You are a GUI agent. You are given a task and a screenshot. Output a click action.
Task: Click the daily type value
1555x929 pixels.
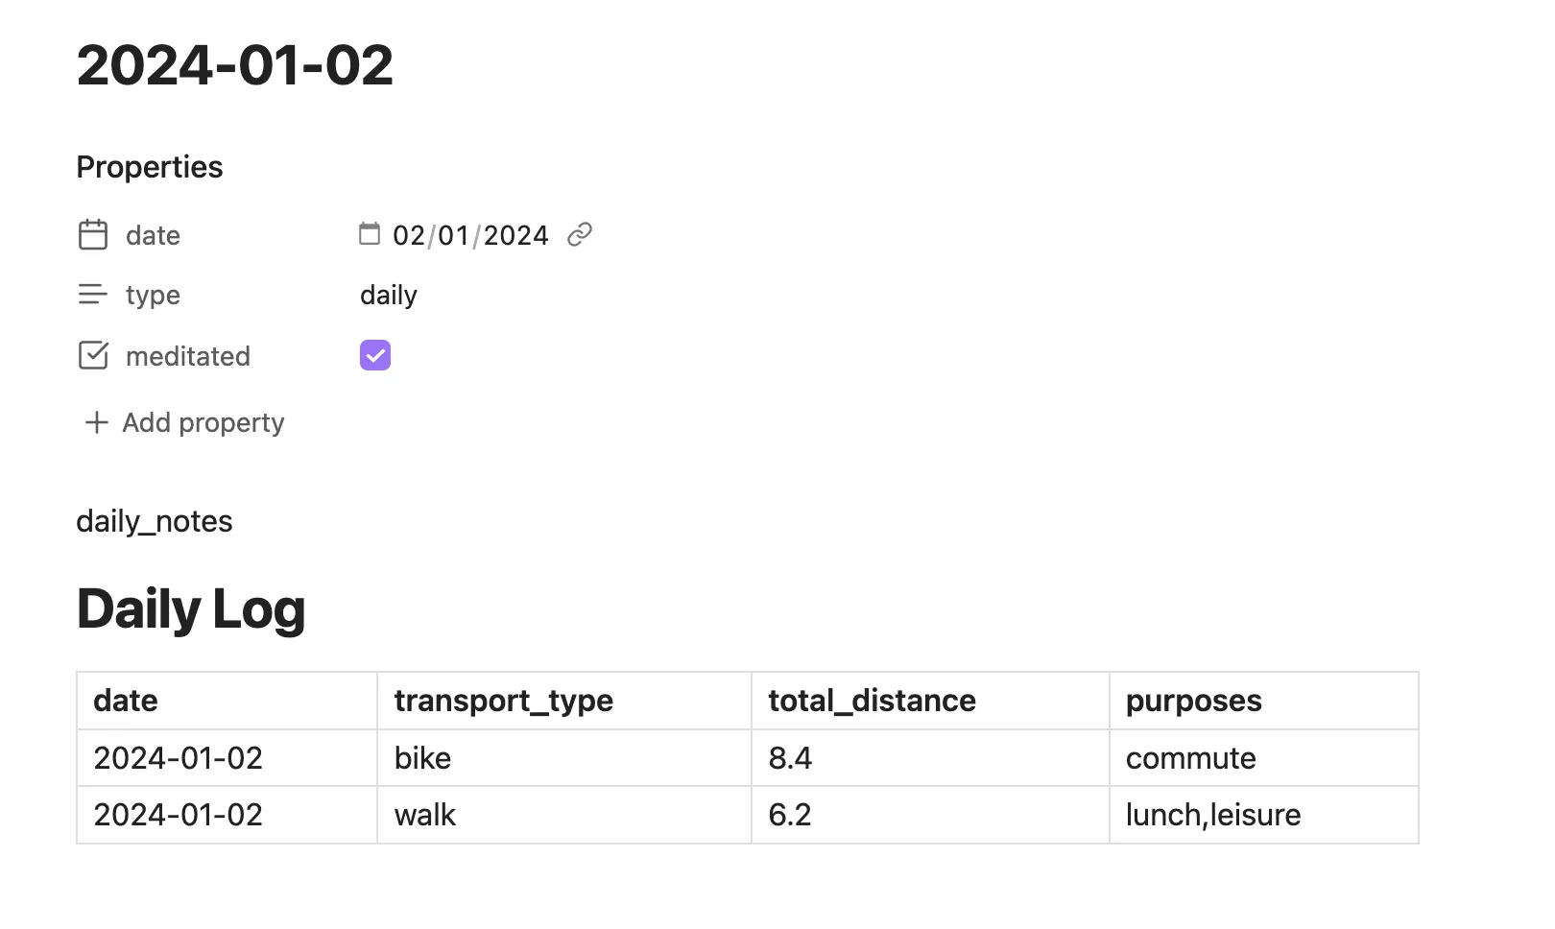[388, 295]
